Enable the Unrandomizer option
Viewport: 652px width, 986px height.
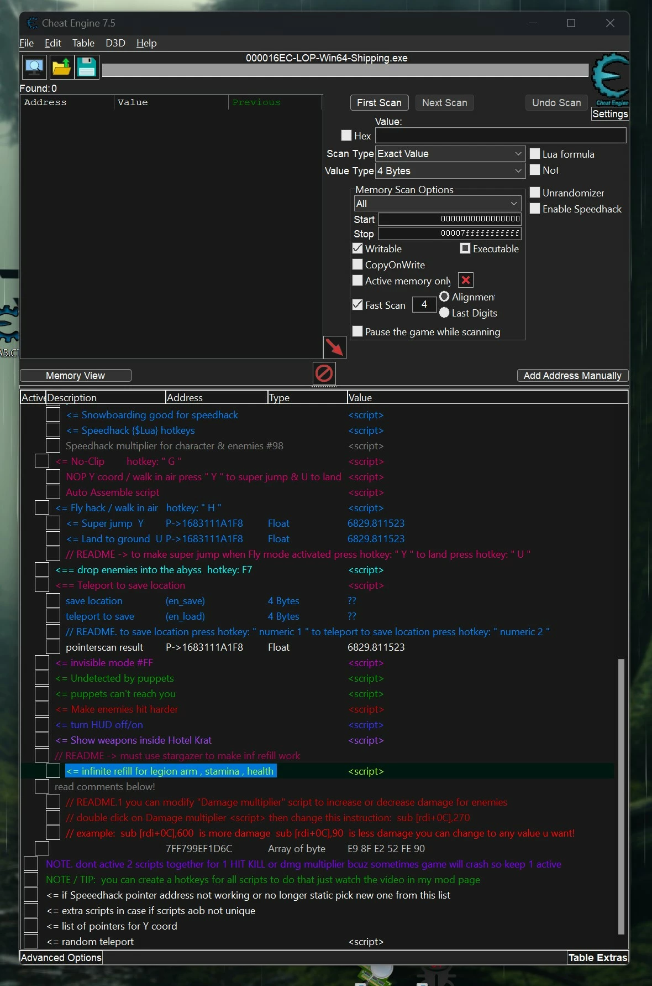click(535, 192)
